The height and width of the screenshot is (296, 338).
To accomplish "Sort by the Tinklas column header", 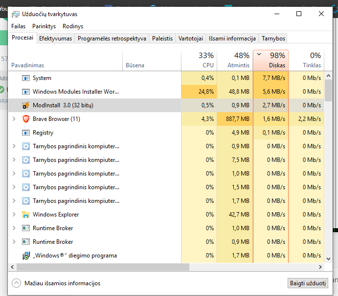I will pyautogui.click(x=306, y=60).
